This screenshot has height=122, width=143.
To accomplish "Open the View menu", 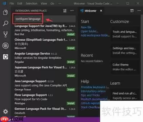I will pyautogui.click(x=44, y=3).
